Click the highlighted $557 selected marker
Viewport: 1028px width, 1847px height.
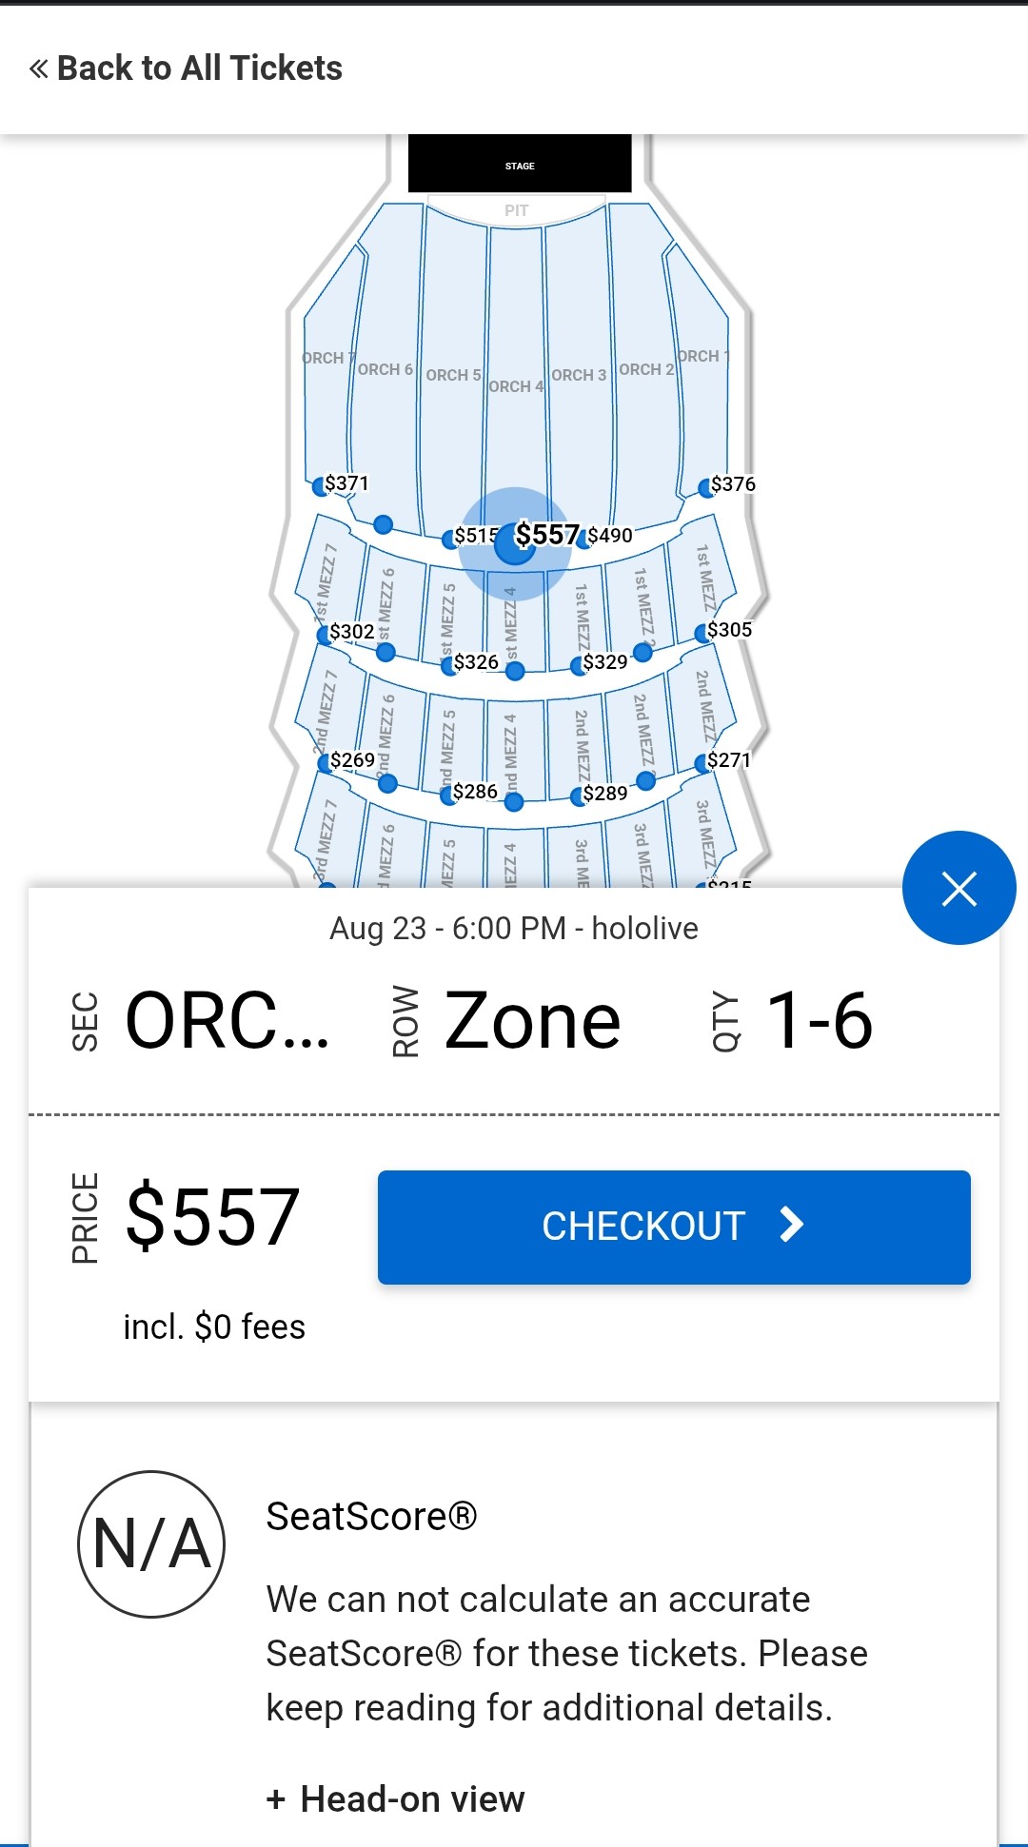pyautogui.click(x=517, y=543)
